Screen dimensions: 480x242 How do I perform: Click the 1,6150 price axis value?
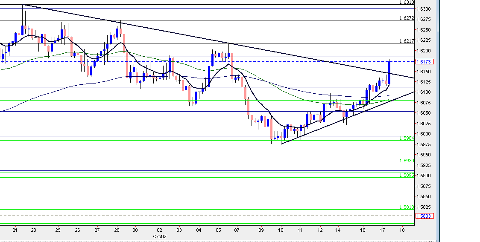point(424,72)
